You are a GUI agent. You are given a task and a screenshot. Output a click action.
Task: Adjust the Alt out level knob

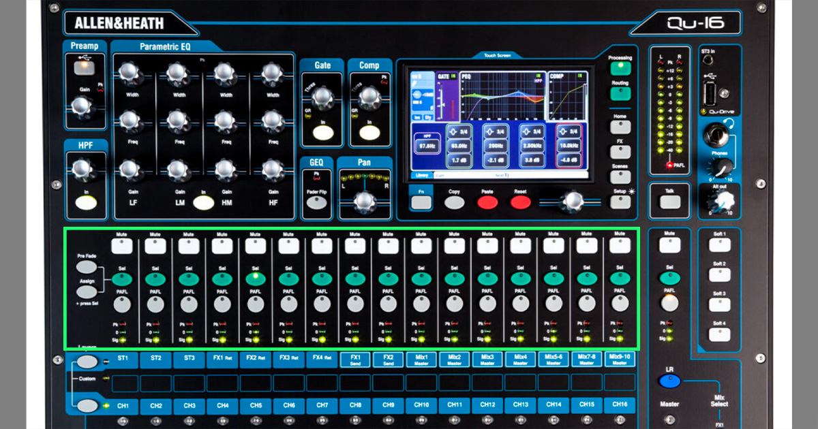(x=723, y=201)
